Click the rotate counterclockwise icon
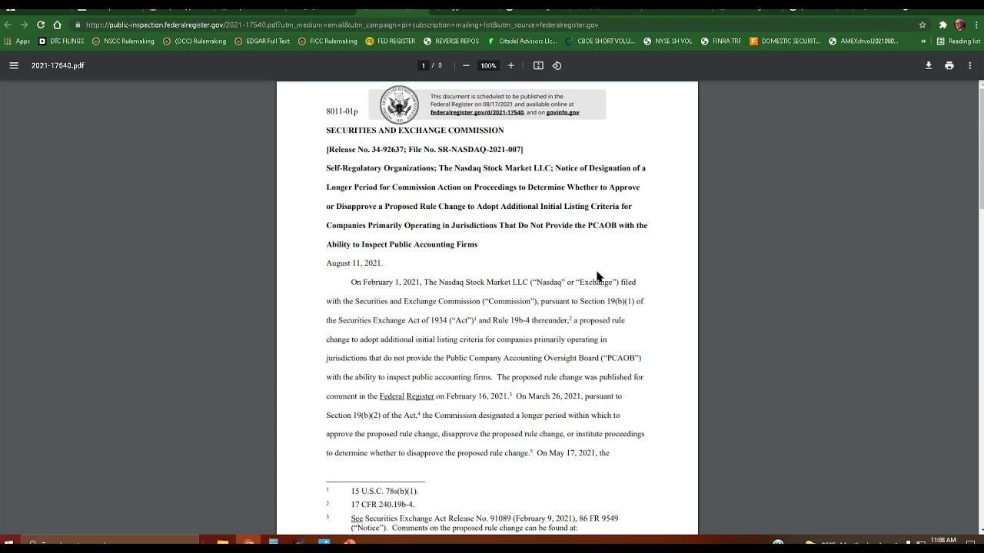The image size is (984, 553). tap(557, 65)
